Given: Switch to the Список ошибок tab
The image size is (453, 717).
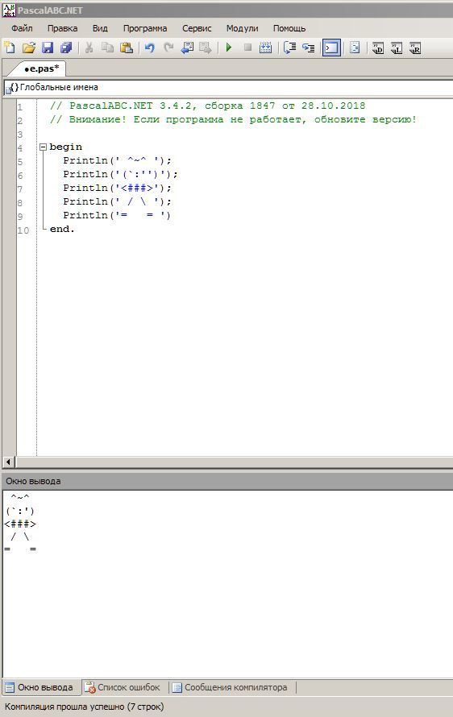Looking at the screenshot, I should coord(125,687).
